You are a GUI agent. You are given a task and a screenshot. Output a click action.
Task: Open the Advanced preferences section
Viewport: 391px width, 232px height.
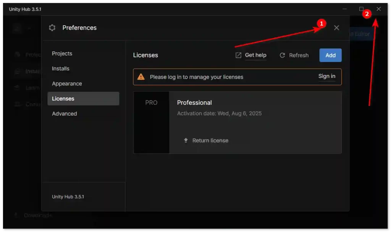(65, 114)
